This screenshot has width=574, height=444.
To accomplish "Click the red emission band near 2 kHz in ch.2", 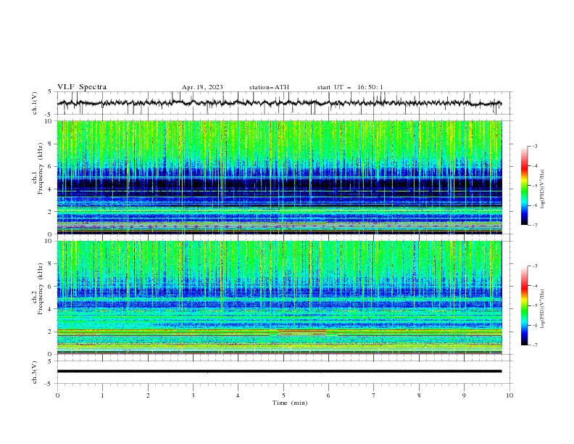I will [302, 332].
